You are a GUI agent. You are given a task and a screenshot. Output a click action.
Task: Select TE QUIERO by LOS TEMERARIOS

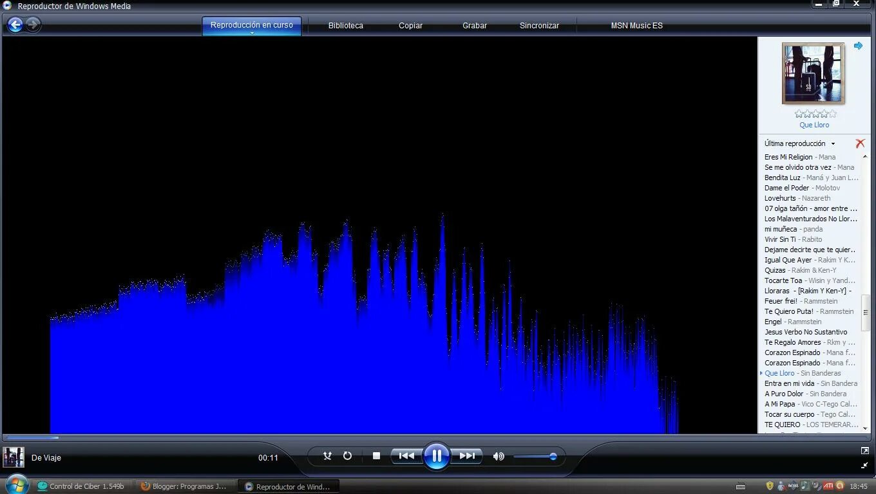812,425
